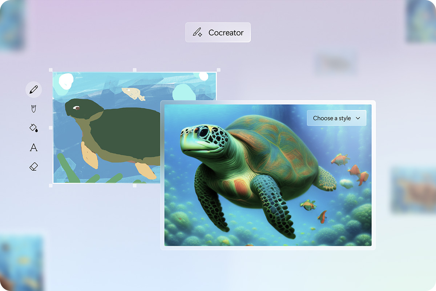The height and width of the screenshot is (291, 436).
Task: Click the sketch canvas top-left resize handle
Action: click(x=51, y=70)
